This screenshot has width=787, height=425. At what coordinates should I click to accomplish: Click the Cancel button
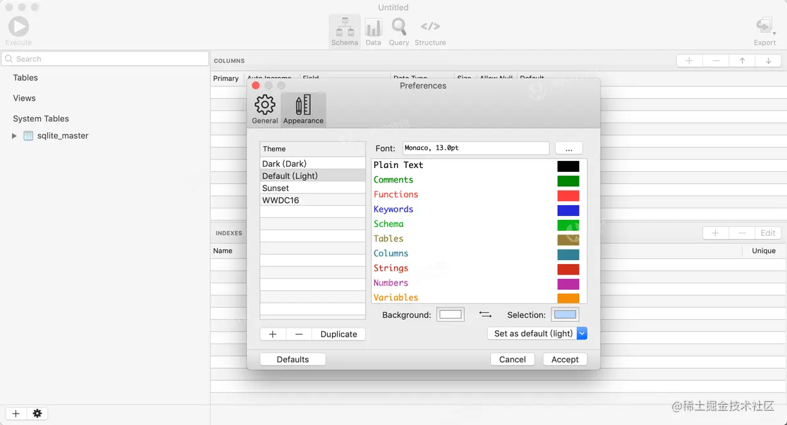point(513,360)
